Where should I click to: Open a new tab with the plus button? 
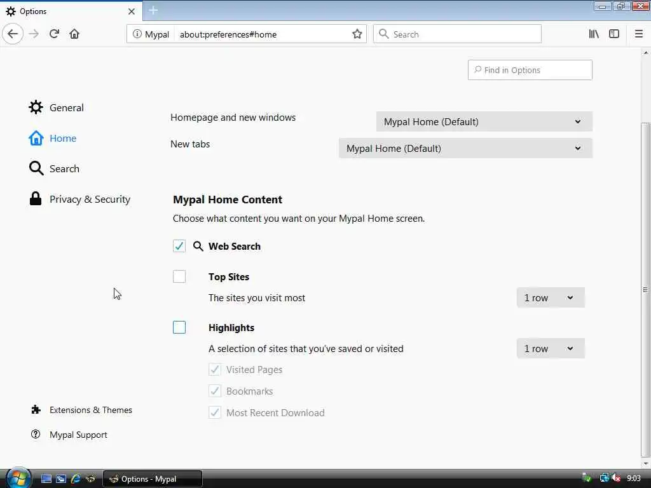tap(153, 11)
